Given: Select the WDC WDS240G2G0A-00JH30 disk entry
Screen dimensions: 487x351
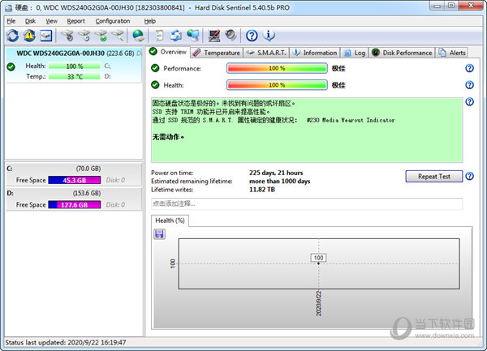Looking at the screenshot, I should click(x=74, y=65).
